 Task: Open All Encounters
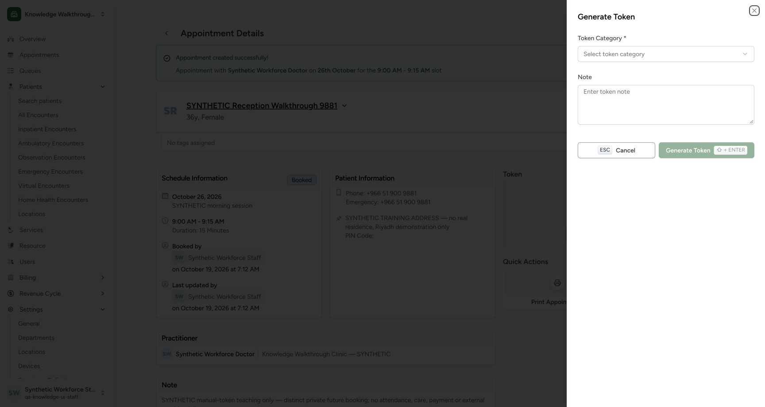point(38,115)
